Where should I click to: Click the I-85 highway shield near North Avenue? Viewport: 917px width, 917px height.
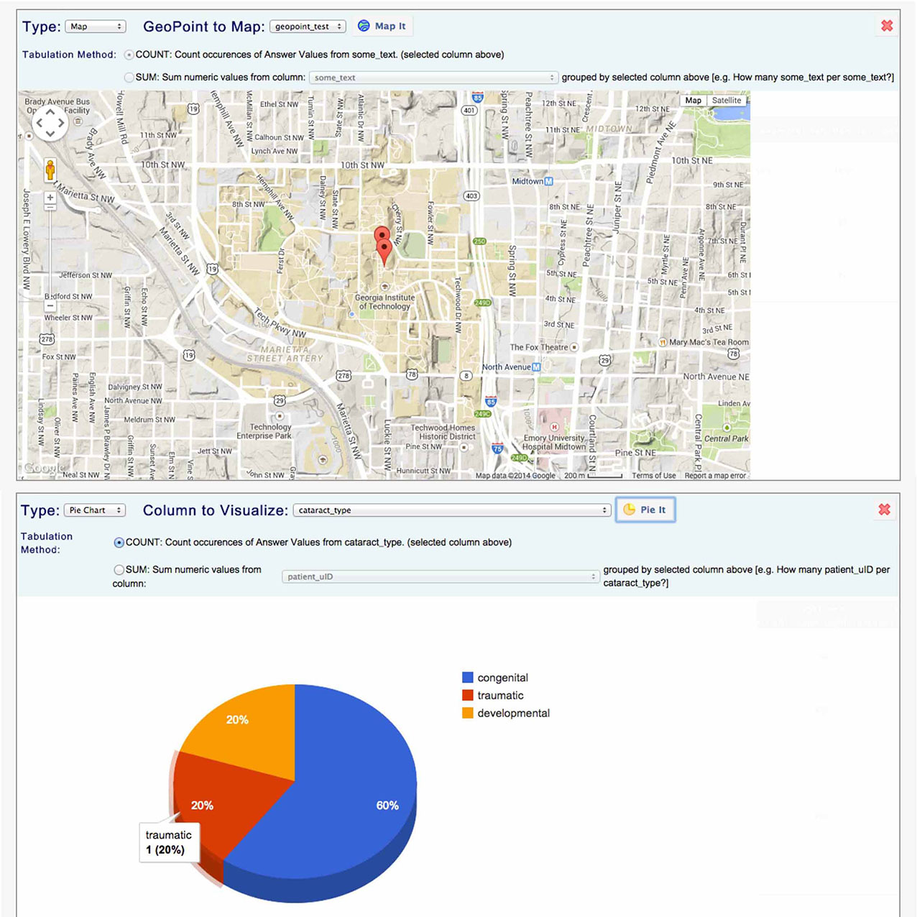(x=491, y=402)
